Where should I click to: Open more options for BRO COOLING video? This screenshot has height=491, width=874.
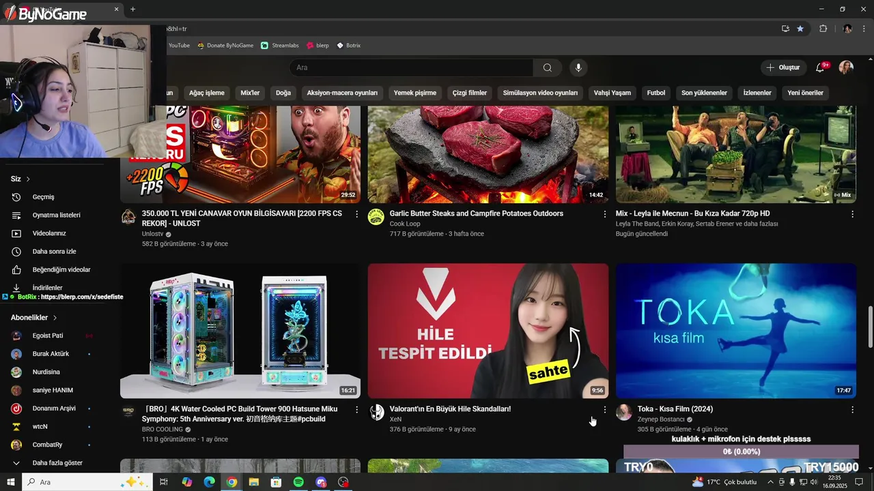[356, 409]
